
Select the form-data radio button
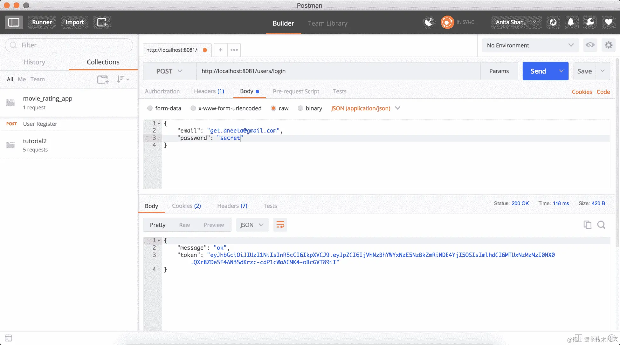tap(150, 108)
